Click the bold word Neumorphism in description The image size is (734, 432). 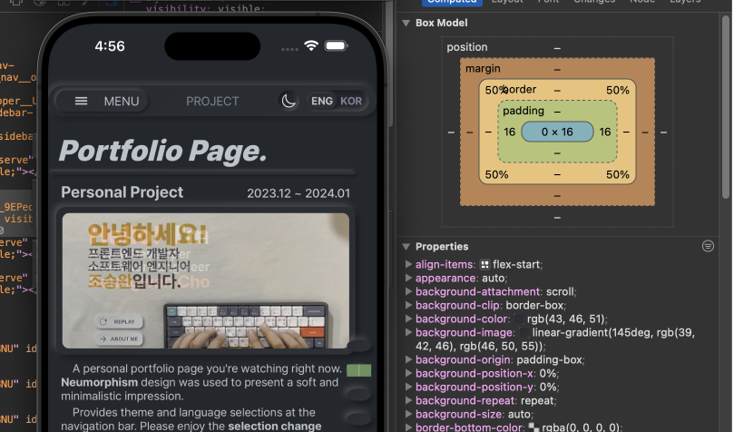[99, 382]
